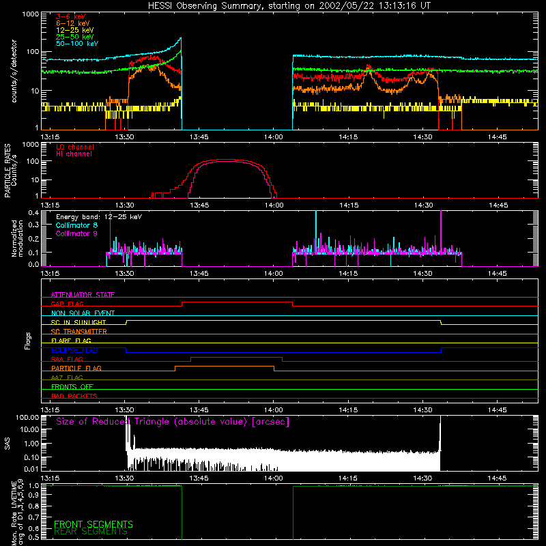Click the HI channel legend label
This screenshot has height=546, width=546.
[x=74, y=154]
